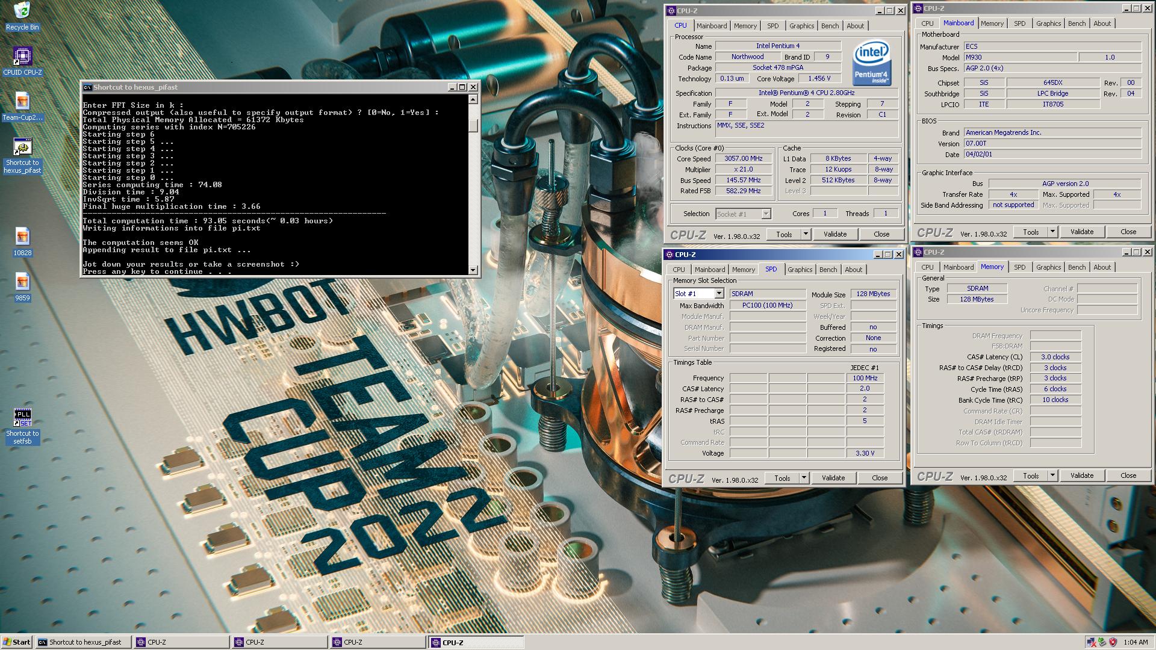Open SPD tab in the Memory timings window
Image resolution: width=1156 pixels, height=650 pixels.
(1019, 267)
